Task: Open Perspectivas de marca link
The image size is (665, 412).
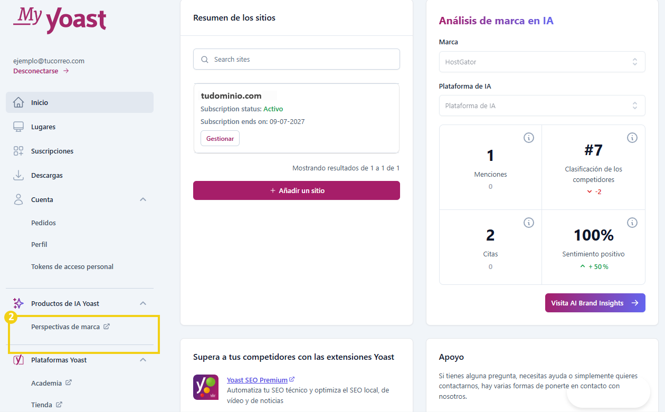Action: [65, 327]
